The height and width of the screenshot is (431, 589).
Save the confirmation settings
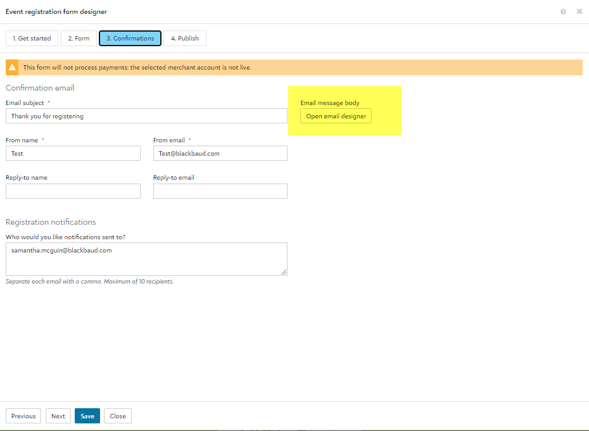[x=87, y=416]
